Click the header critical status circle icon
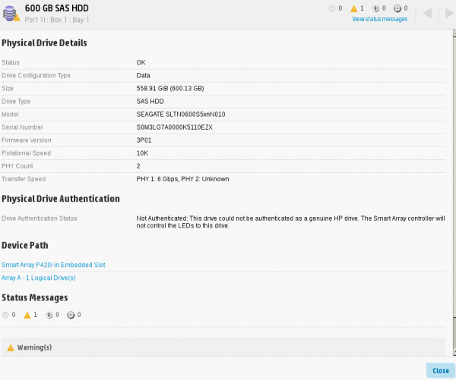 (x=331, y=8)
